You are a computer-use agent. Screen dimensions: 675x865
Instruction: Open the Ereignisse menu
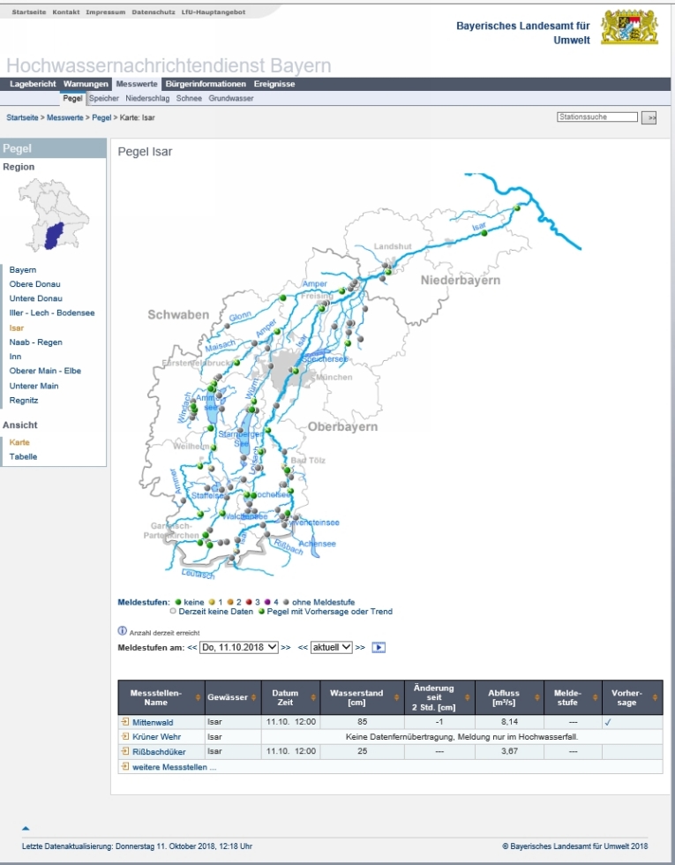click(x=274, y=84)
